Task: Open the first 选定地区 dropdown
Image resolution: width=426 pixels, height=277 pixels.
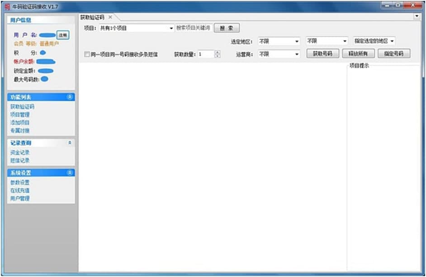Action: 279,41
